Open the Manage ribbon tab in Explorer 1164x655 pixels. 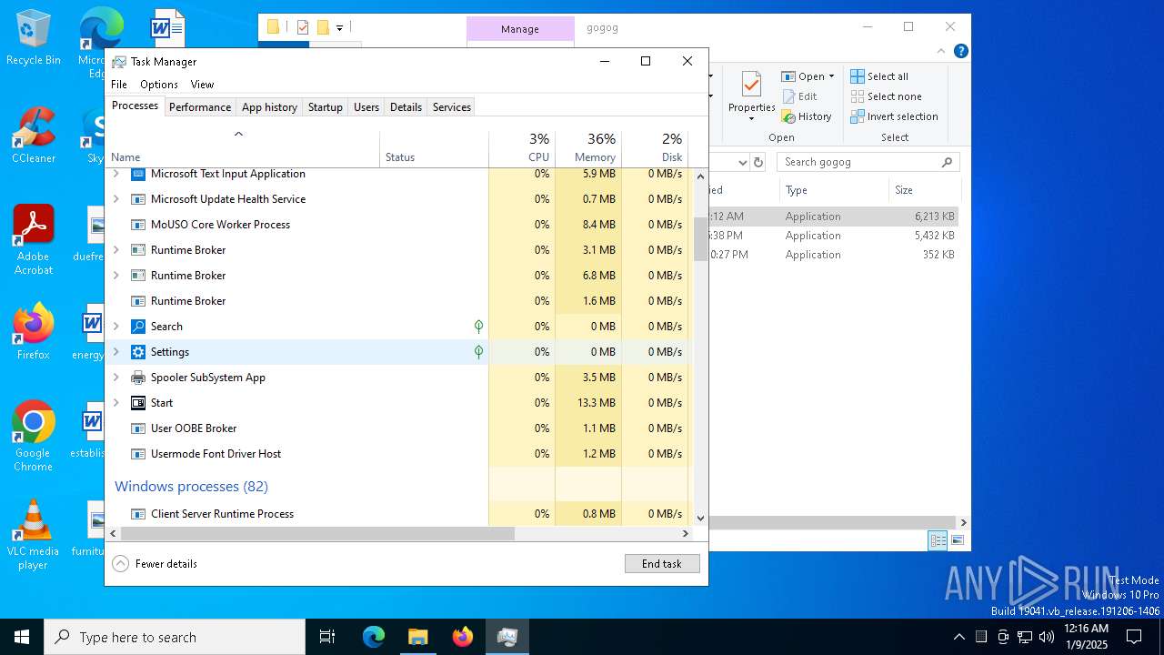click(x=520, y=29)
